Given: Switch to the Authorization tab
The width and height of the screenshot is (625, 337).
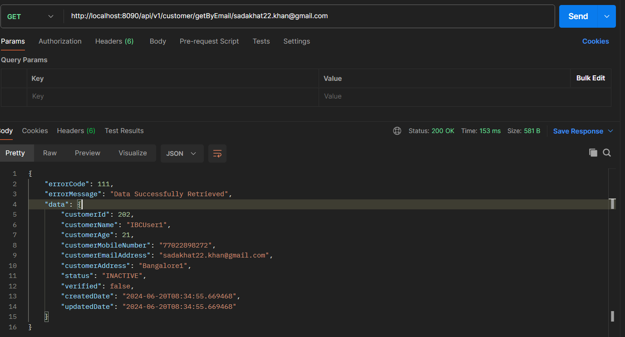Looking at the screenshot, I should point(60,41).
